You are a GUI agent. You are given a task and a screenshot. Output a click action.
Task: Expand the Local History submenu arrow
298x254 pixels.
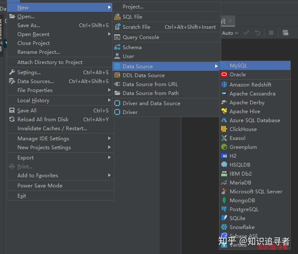pos(109,100)
